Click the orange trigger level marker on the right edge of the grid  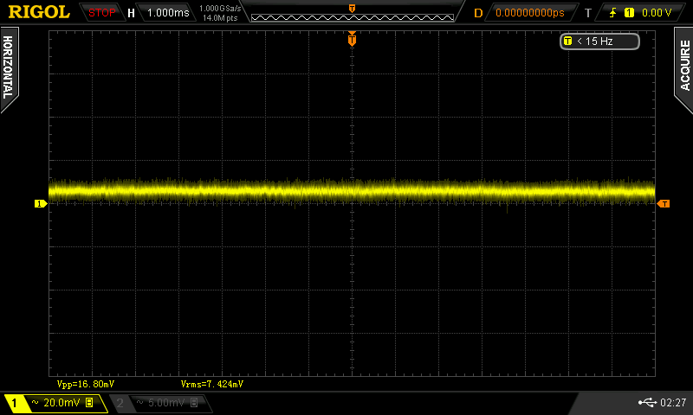664,203
